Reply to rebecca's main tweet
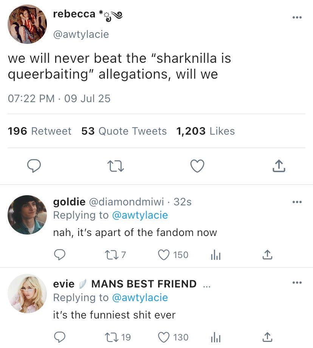The image size is (313, 348). click(x=34, y=166)
